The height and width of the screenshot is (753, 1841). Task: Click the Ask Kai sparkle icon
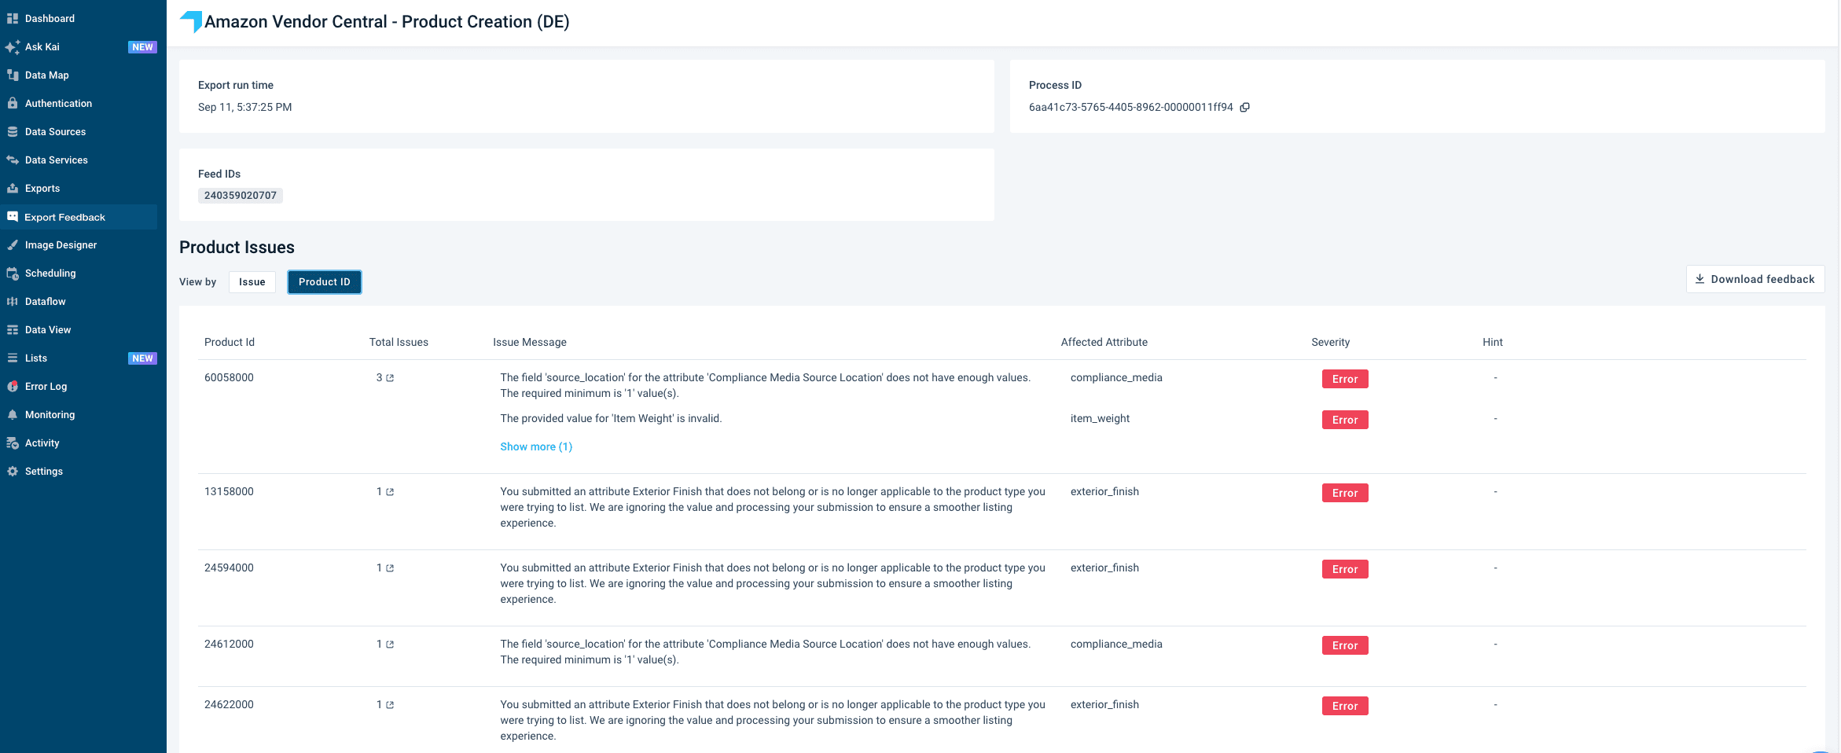pyautogui.click(x=13, y=47)
